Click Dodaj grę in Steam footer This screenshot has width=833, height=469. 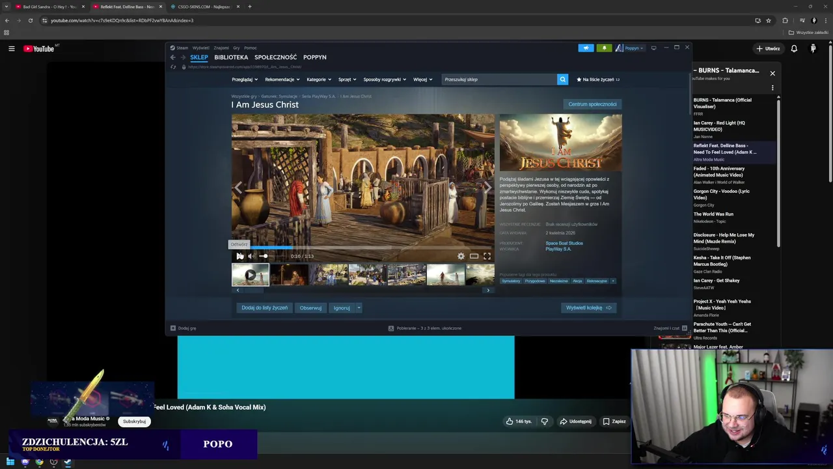click(x=184, y=328)
